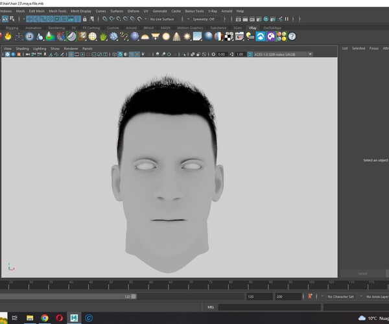Click the V-Ray light lister bulb icon
Screen dimensions: 389x324
pyautogui.click(x=250, y=36)
